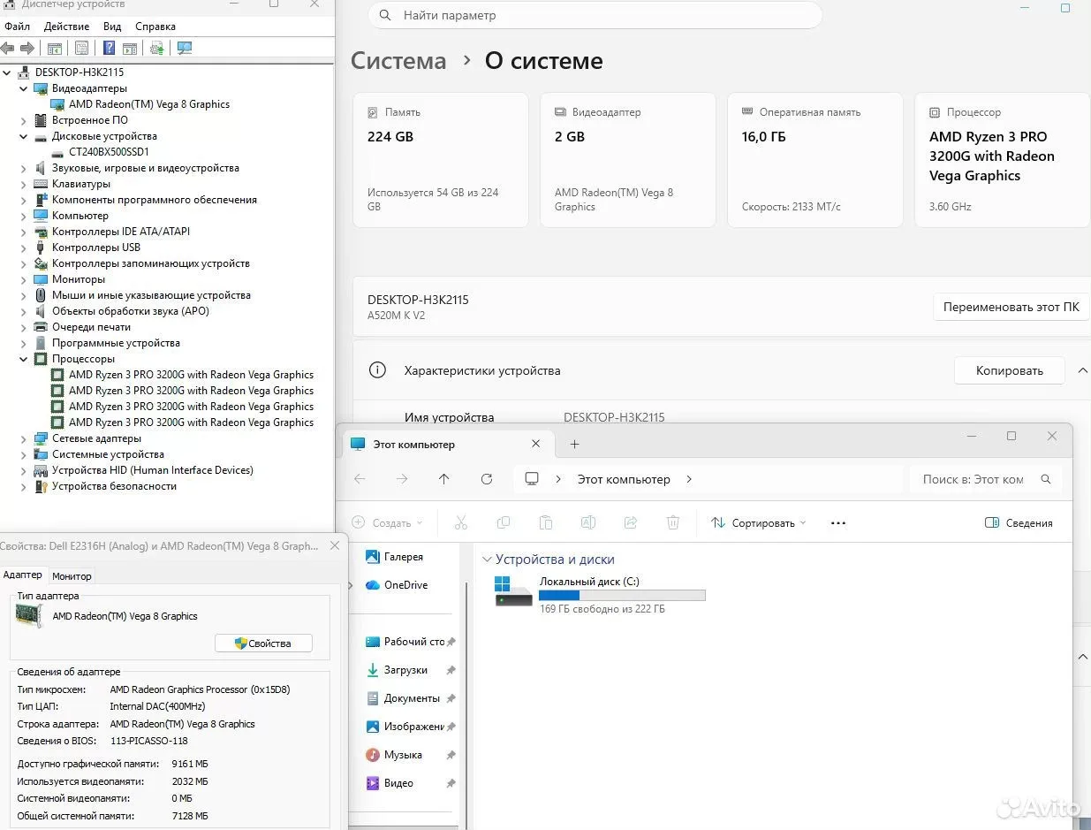Click the action pane toolbar icon

point(130,48)
